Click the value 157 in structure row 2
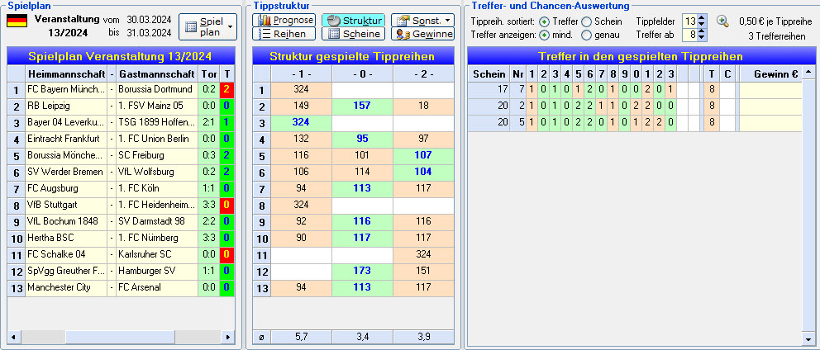This screenshot has height=350, width=820. [362, 106]
